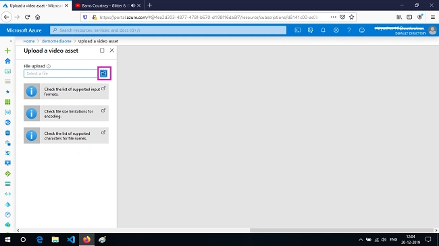The height and width of the screenshot is (246, 439).
Task: Open Check the list of supported input formats
Action: tap(66, 92)
